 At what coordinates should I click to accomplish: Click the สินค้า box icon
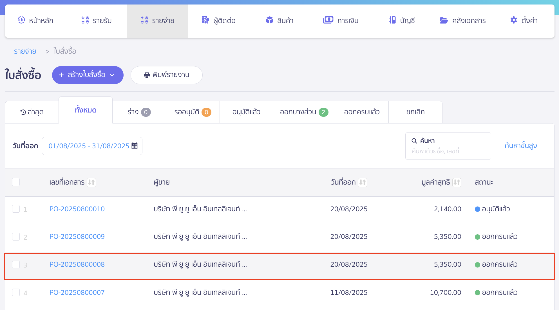pos(269,20)
